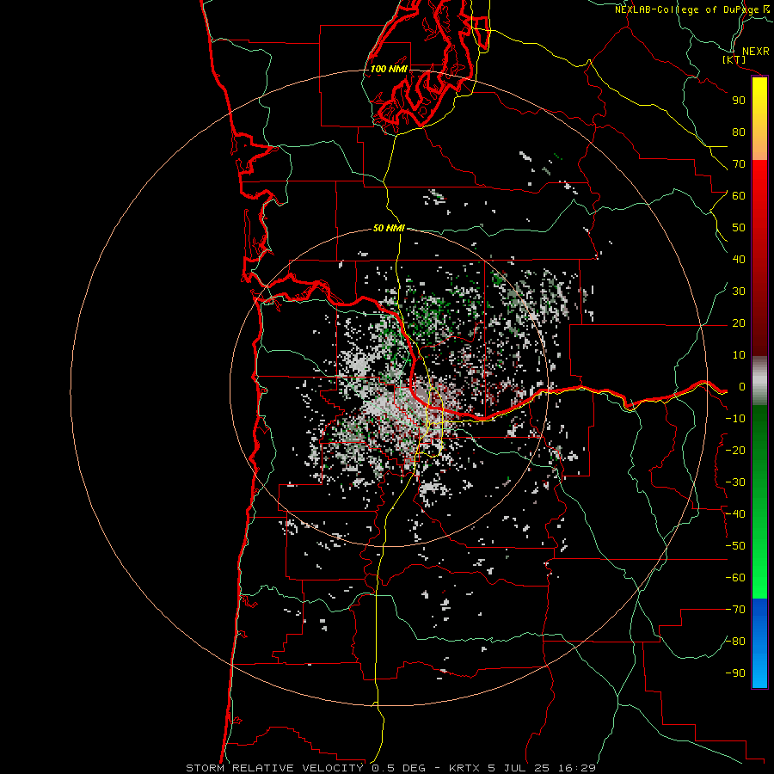Click the 40 value on velocity scale
The width and height of the screenshot is (774, 774).
[739, 260]
